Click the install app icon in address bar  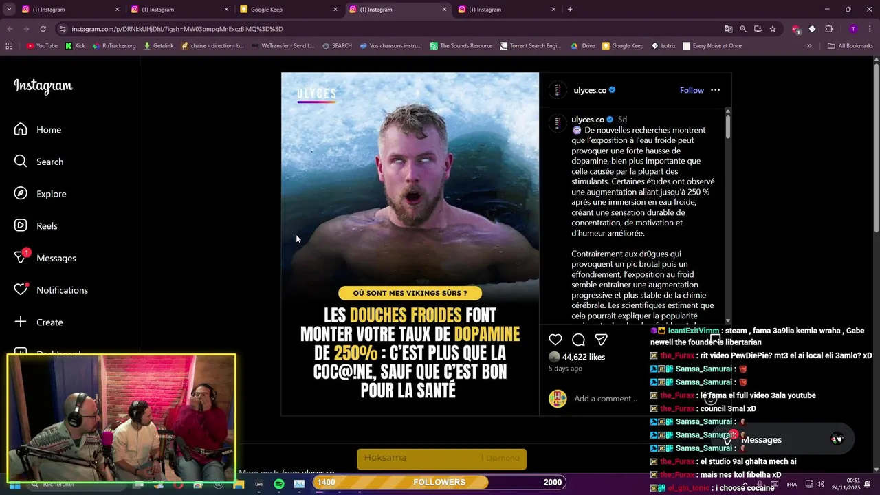click(758, 29)
